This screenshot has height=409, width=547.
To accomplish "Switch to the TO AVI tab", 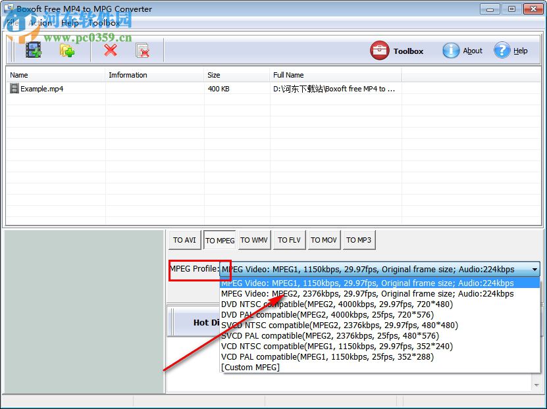I will pyautogui.click(x=184, y=239).
